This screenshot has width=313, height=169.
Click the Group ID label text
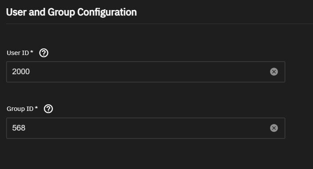(20, 109)
